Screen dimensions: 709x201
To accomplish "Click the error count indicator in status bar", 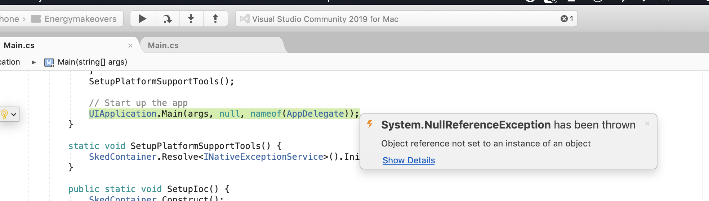I will tap(567, 19).
